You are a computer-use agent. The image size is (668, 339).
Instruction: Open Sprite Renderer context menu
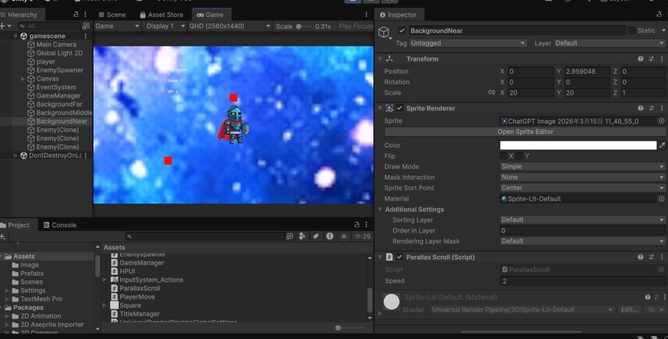click(x=662, y=109)
